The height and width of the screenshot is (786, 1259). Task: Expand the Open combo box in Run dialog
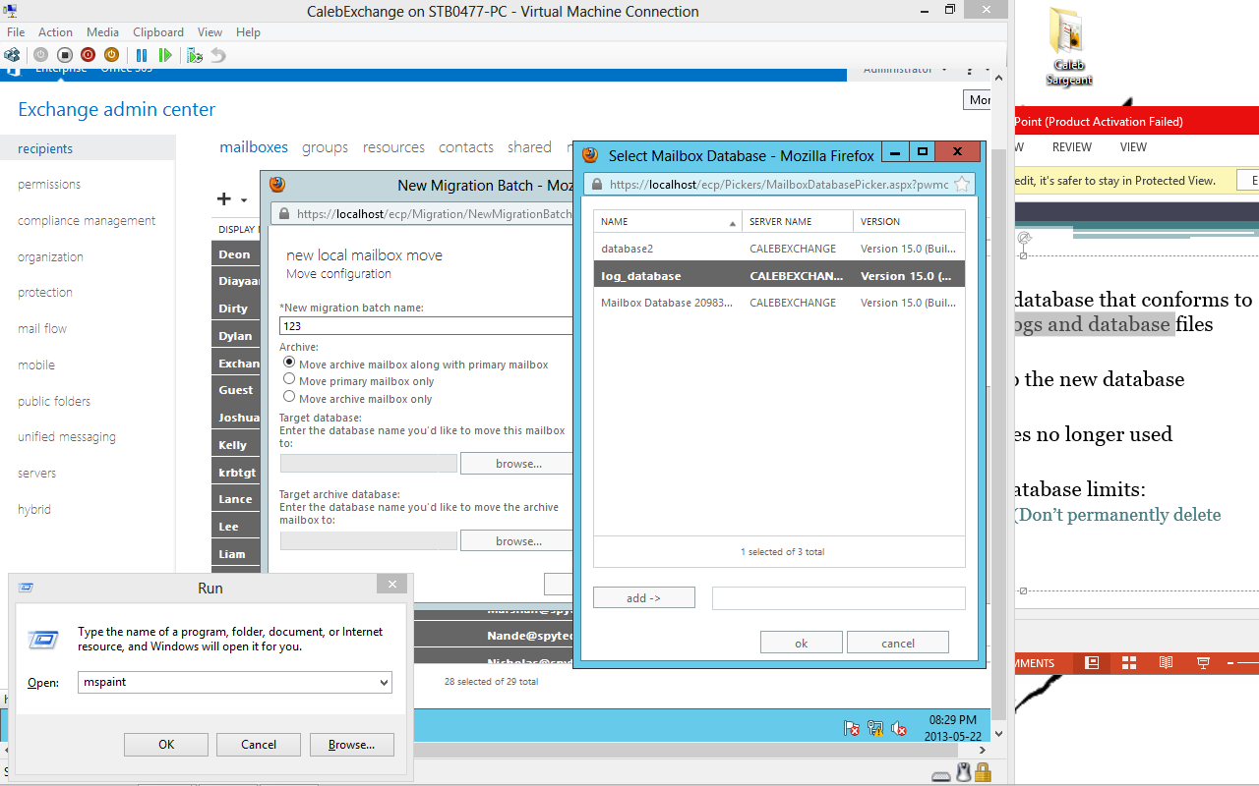point(384,682)
